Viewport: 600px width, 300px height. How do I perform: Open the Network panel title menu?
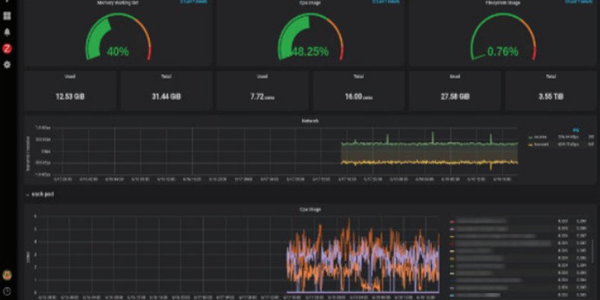coord(310,121)
